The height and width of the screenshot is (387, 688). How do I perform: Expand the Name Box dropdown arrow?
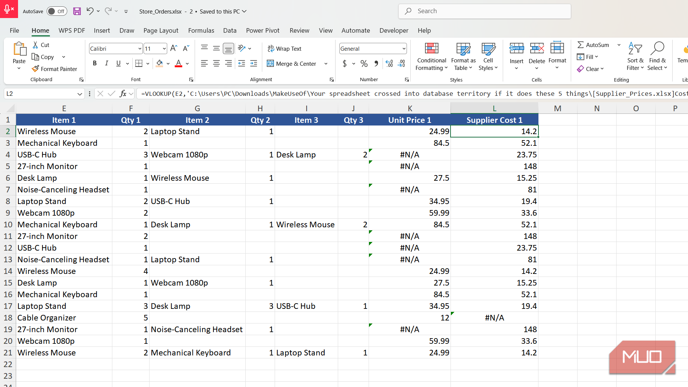[x=80, y=94]
